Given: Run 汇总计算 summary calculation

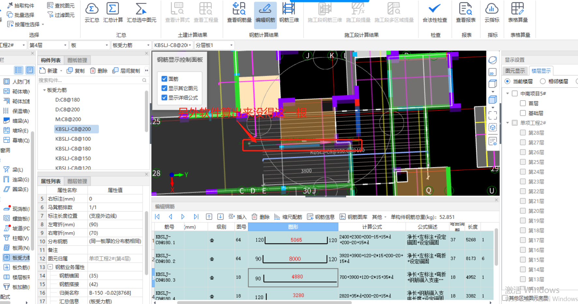Looking at the screenshot, I should 113,13.
